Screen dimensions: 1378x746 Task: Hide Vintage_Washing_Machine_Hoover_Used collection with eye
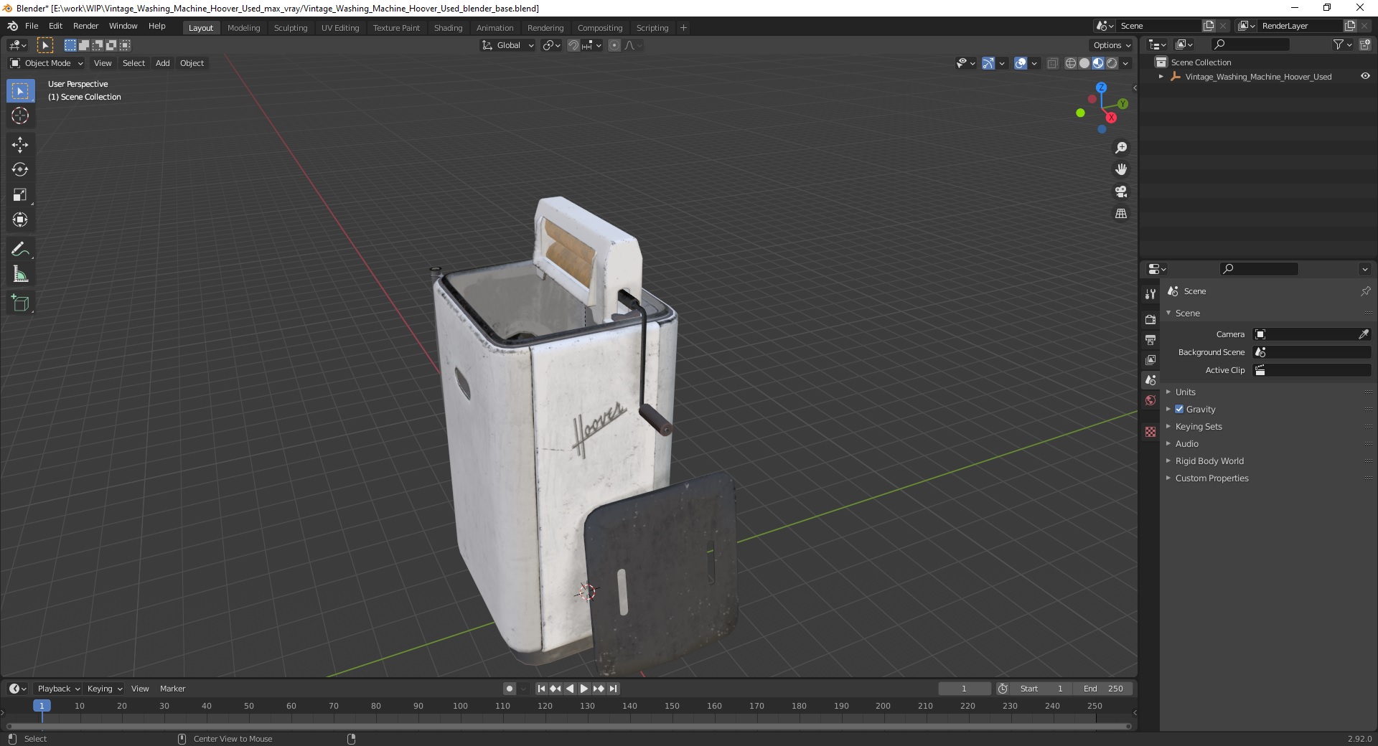pos(1365,76)
